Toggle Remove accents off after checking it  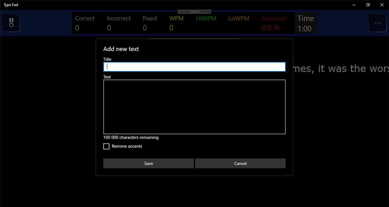tap(106, 146)
